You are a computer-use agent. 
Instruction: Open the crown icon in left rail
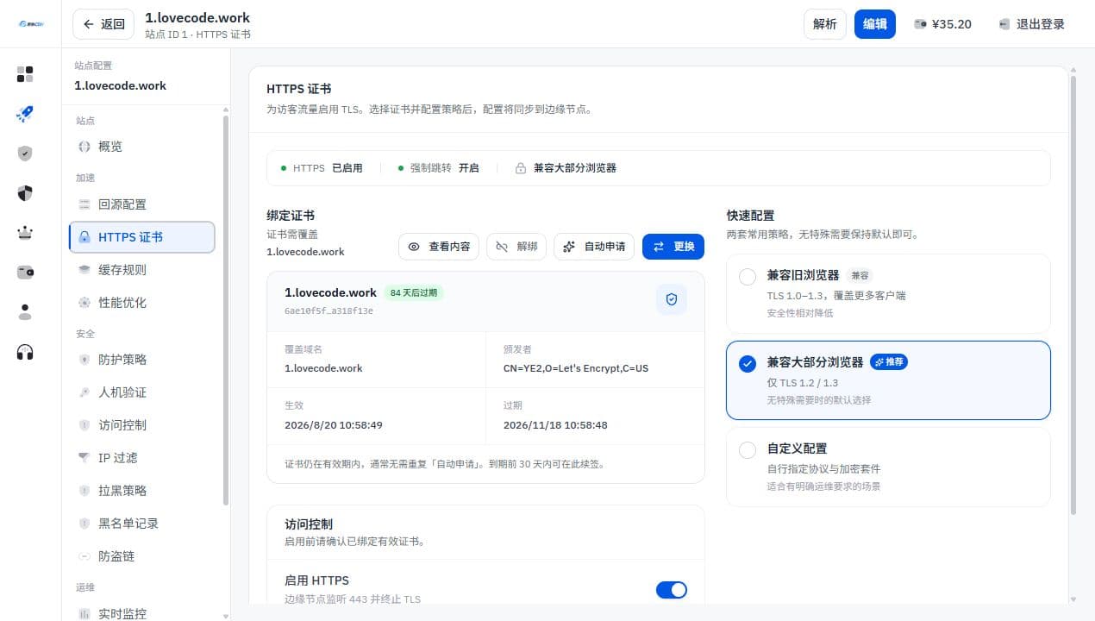[25, 233]
